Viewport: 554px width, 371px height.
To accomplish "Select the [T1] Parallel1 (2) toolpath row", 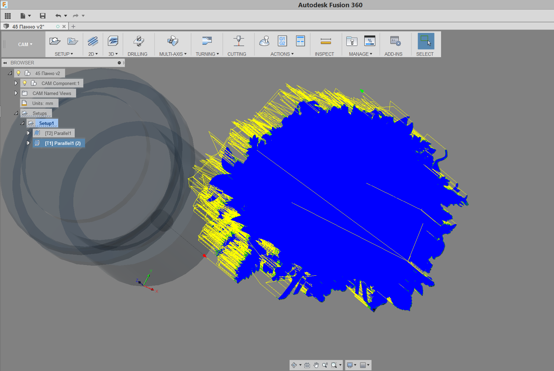I will (x=59, y=143).
